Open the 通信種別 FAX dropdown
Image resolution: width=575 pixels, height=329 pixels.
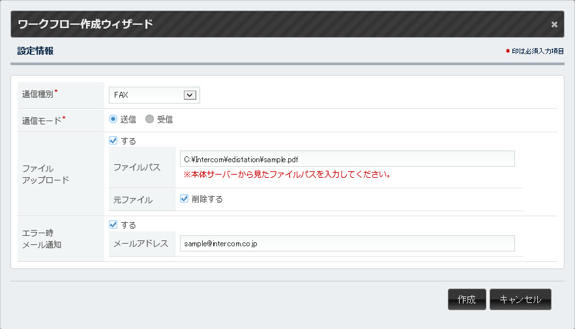point(155,95)
